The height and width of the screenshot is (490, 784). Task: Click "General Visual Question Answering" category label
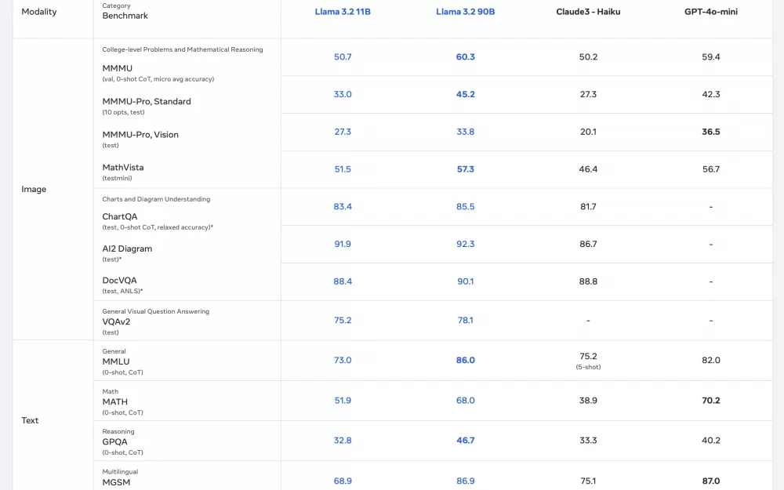point(155,311)
